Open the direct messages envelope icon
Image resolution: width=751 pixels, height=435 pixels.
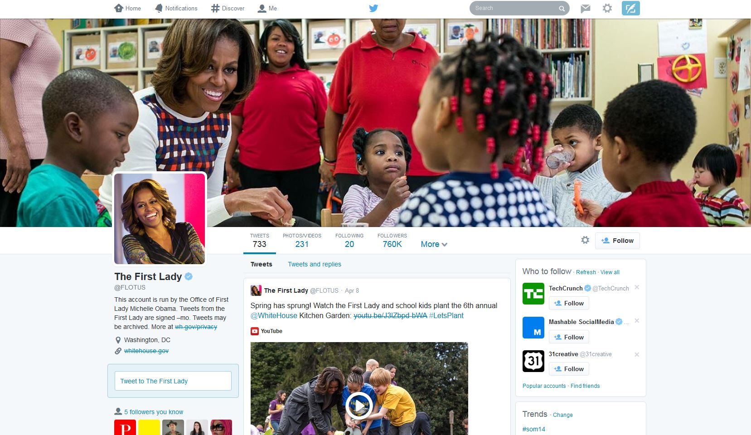(x=586, y=8)
